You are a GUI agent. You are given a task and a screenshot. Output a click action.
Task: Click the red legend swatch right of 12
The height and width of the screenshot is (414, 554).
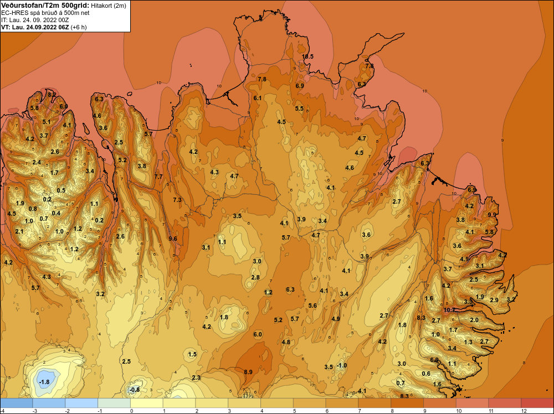pos(537,403)
